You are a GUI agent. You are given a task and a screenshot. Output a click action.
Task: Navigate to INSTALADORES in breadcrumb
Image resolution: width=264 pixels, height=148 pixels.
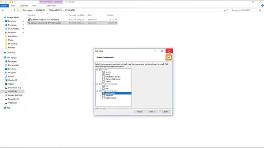coord(55,10)
